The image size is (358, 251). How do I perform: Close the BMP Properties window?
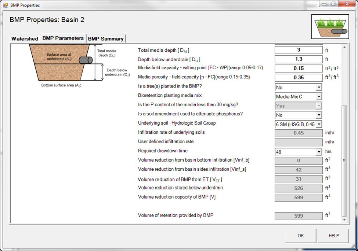(x=347, y=4)
